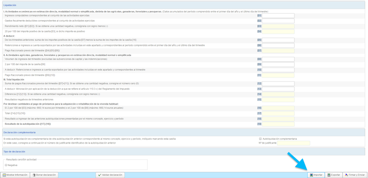Focus the Nº de justificante field
This screenshot has width=368, height=178.
coord(293,143)
